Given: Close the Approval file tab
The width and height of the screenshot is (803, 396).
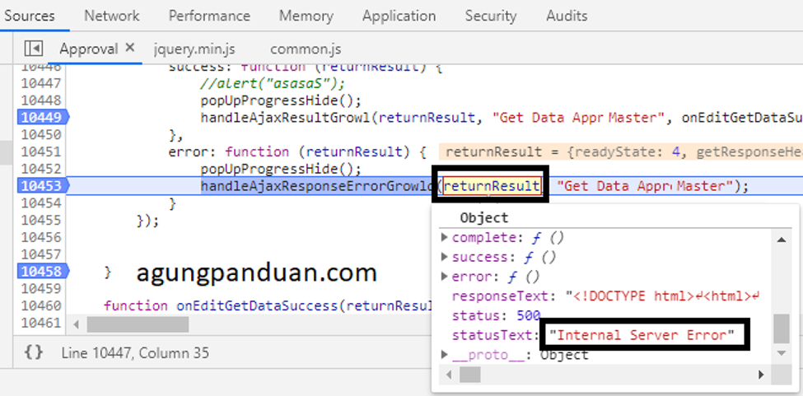Looking at the screenshot, I should coord(130,48).
